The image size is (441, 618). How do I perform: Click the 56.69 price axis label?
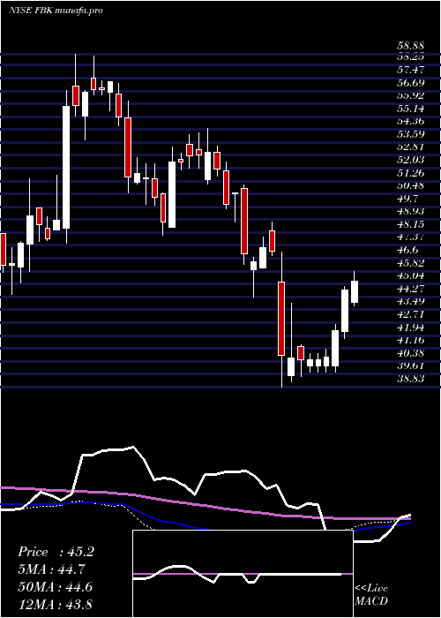tap(410, 83)
